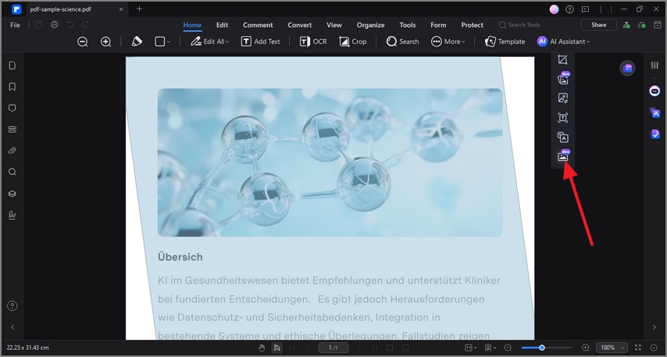Redo the last action

point(85,25)
